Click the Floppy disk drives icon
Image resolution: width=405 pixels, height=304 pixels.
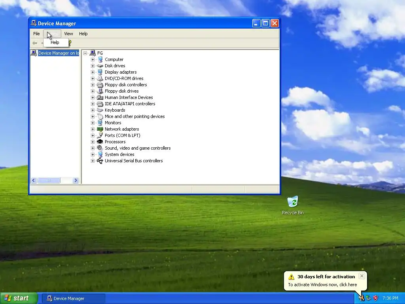[x=100, y=91]
